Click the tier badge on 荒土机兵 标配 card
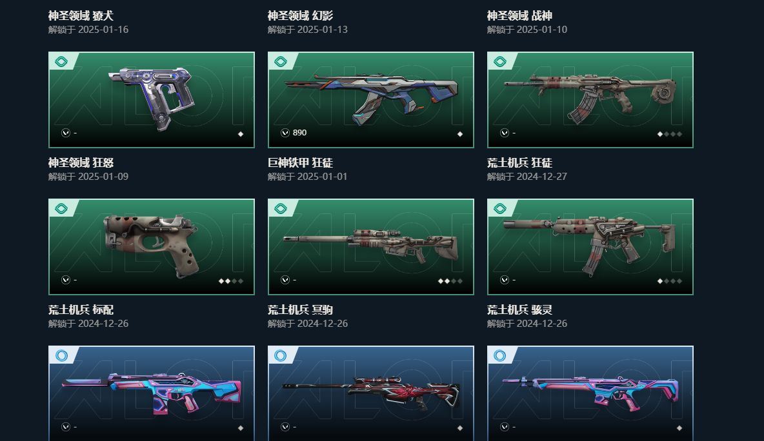This screenshot has width=764, height=441. [x=61, y=208]
